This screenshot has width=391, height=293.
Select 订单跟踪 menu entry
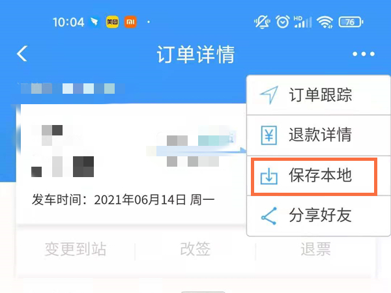click(x=318, y=95)
